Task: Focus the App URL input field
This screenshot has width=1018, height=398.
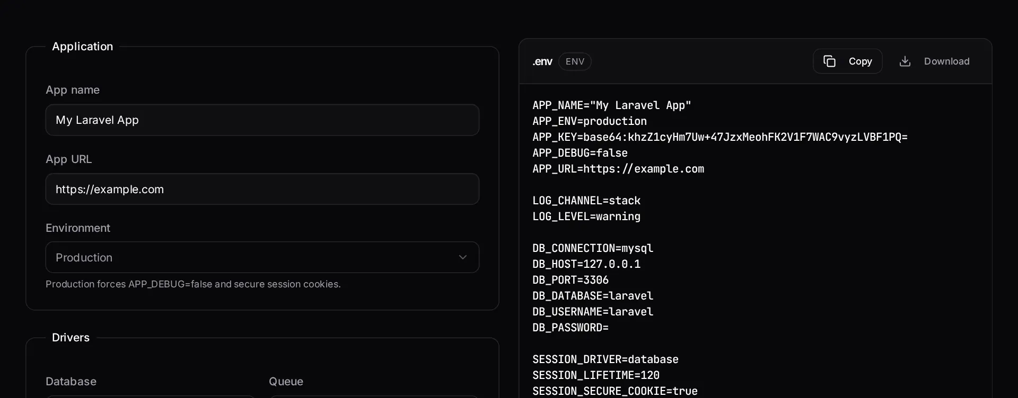Action: (x=262, y=189)
